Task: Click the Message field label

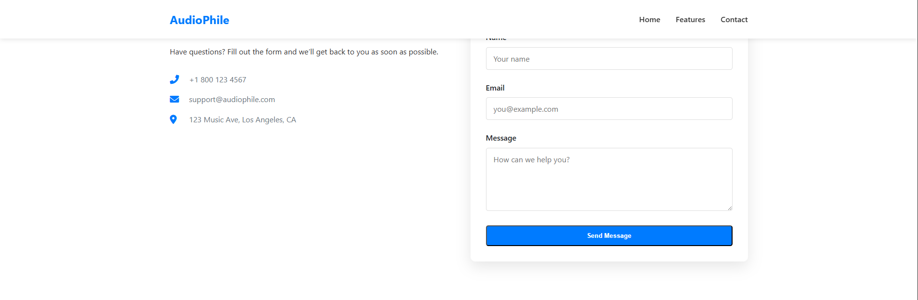Action: click(x=501, y=138)
